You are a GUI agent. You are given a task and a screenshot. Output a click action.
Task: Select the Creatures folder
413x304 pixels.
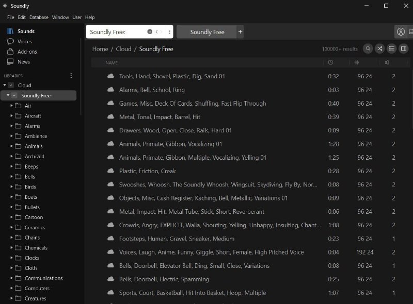[x=35, y=298]
